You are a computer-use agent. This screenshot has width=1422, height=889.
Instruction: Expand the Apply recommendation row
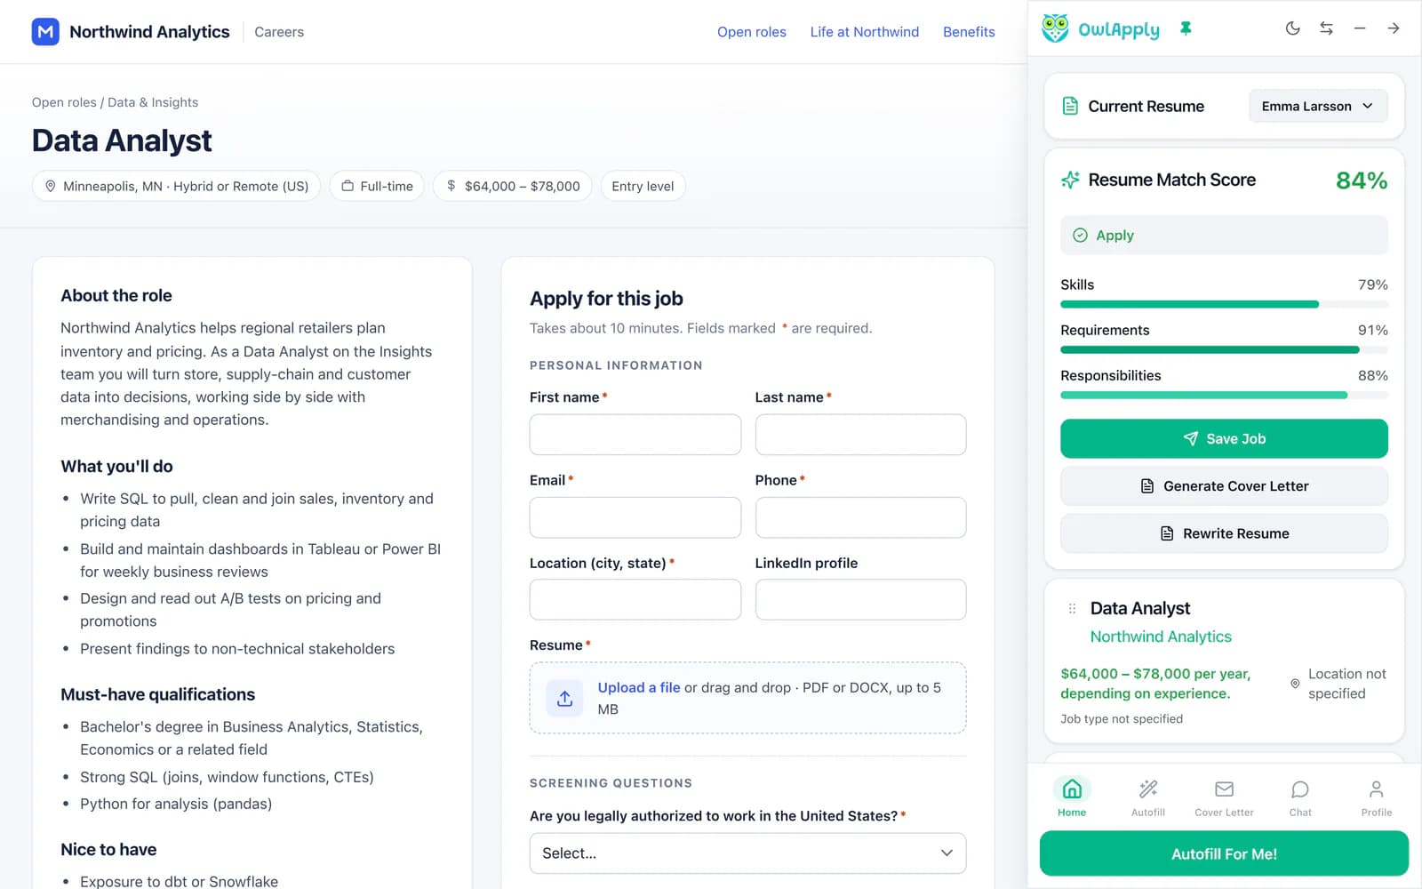coord(1224,236)
